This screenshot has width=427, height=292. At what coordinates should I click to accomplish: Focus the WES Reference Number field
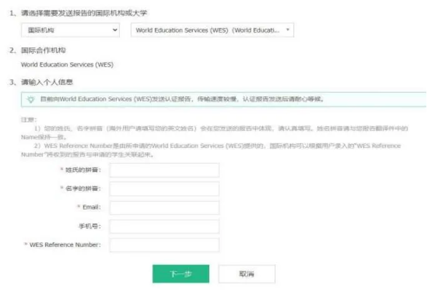pos(164,245)
